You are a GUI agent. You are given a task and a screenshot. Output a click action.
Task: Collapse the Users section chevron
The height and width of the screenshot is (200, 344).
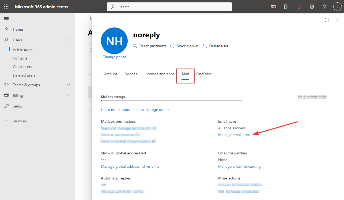69,40
